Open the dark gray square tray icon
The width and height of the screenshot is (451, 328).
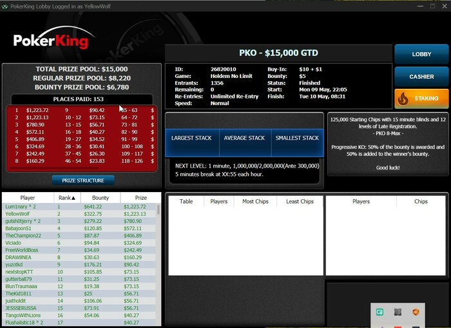point(398,312)
